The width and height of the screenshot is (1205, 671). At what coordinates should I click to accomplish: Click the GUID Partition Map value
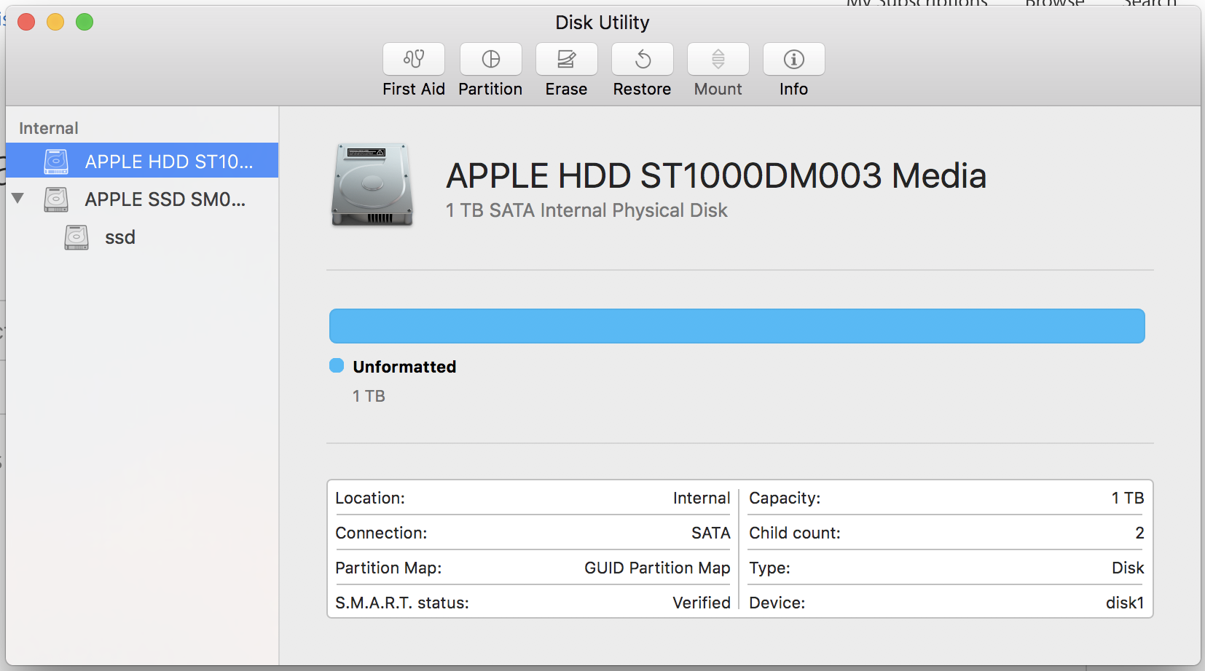pyautogui.click(x=656, y=568)
